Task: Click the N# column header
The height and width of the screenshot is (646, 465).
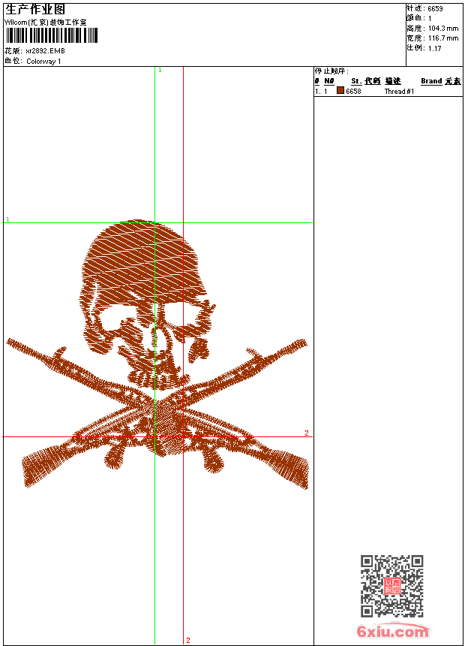Action: [x=329, y=81]
